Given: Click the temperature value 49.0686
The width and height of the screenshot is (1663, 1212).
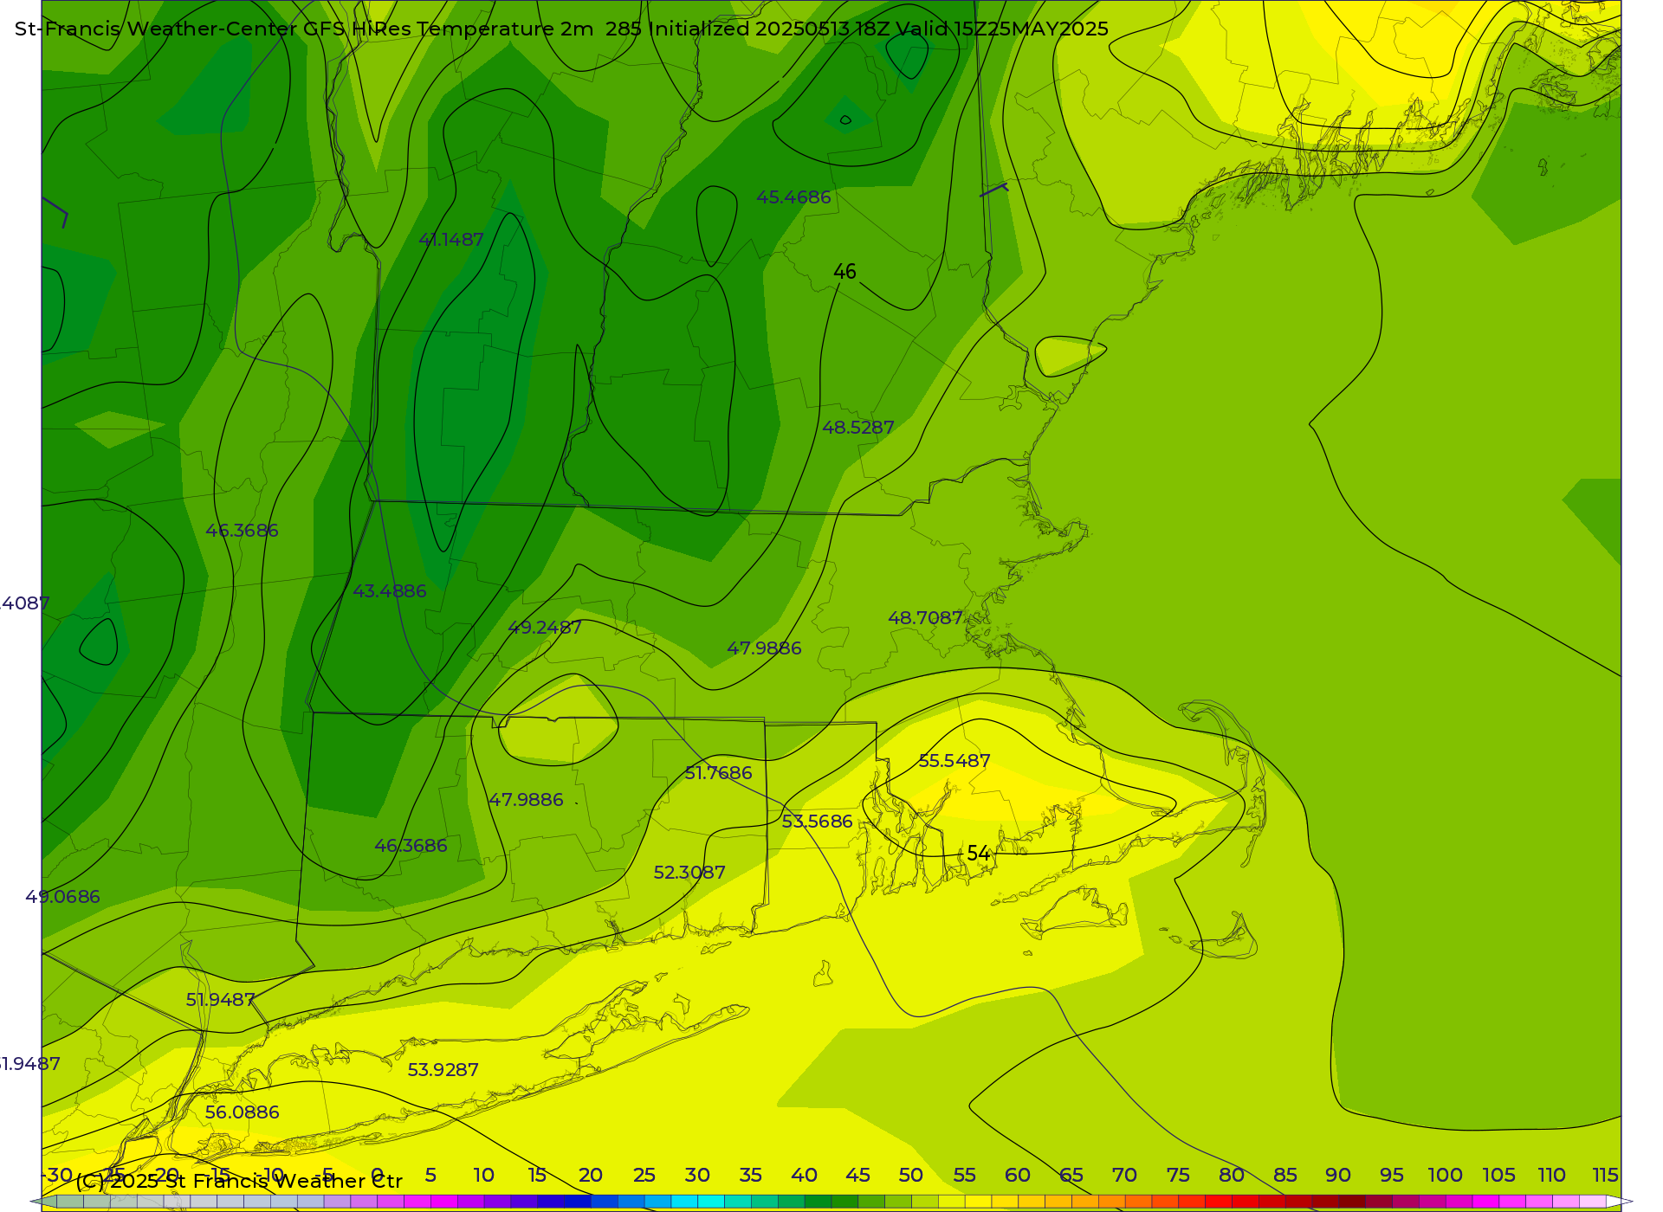Looking at the screenshot, I should point(62,897).
